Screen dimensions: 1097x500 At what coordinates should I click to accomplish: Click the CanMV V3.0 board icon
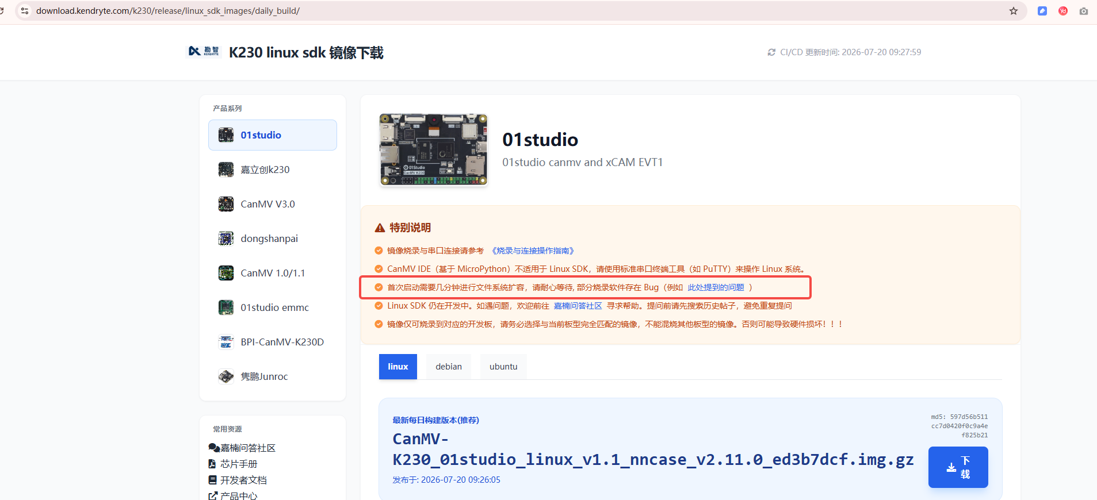click(226, 204)
